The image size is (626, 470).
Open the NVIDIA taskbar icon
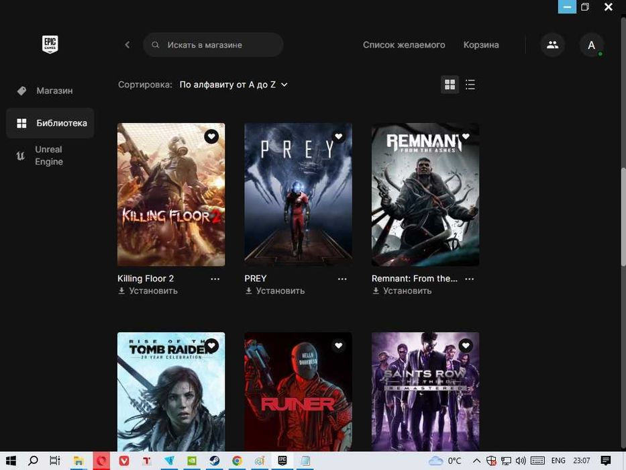(x=192, y=461)
